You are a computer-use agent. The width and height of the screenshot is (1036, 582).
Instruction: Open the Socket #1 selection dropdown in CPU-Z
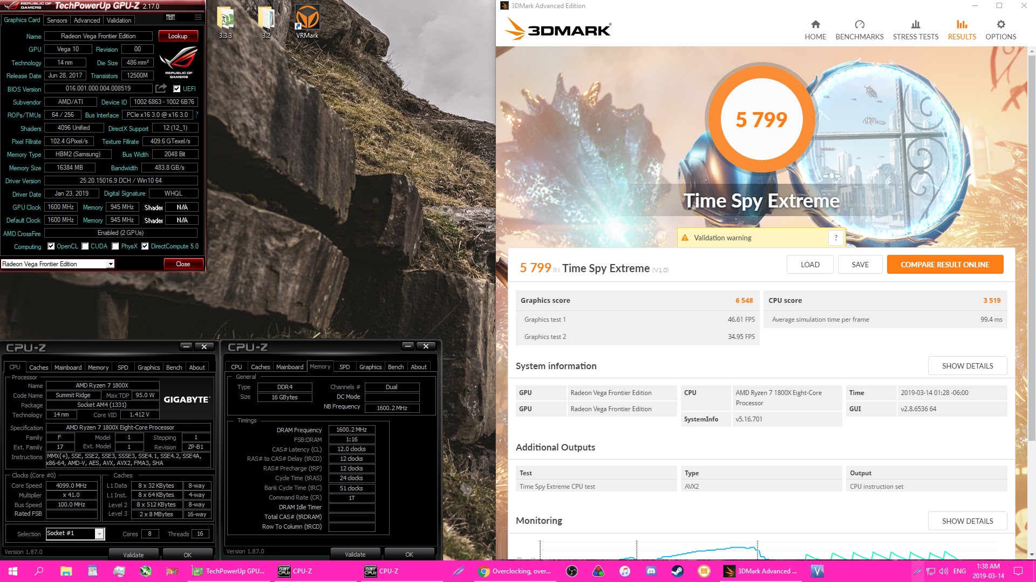(75, 533)
